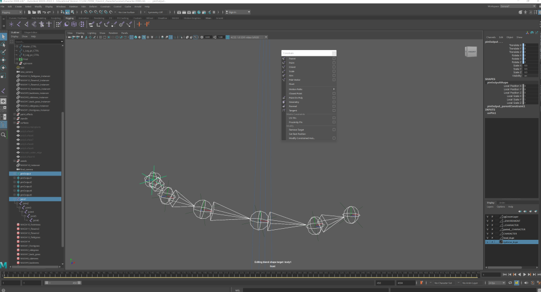Image resolution: width=541 pixels, height=292 pixels.
Task: Click the Quick Rig character shelf icon
Action: 41,24
